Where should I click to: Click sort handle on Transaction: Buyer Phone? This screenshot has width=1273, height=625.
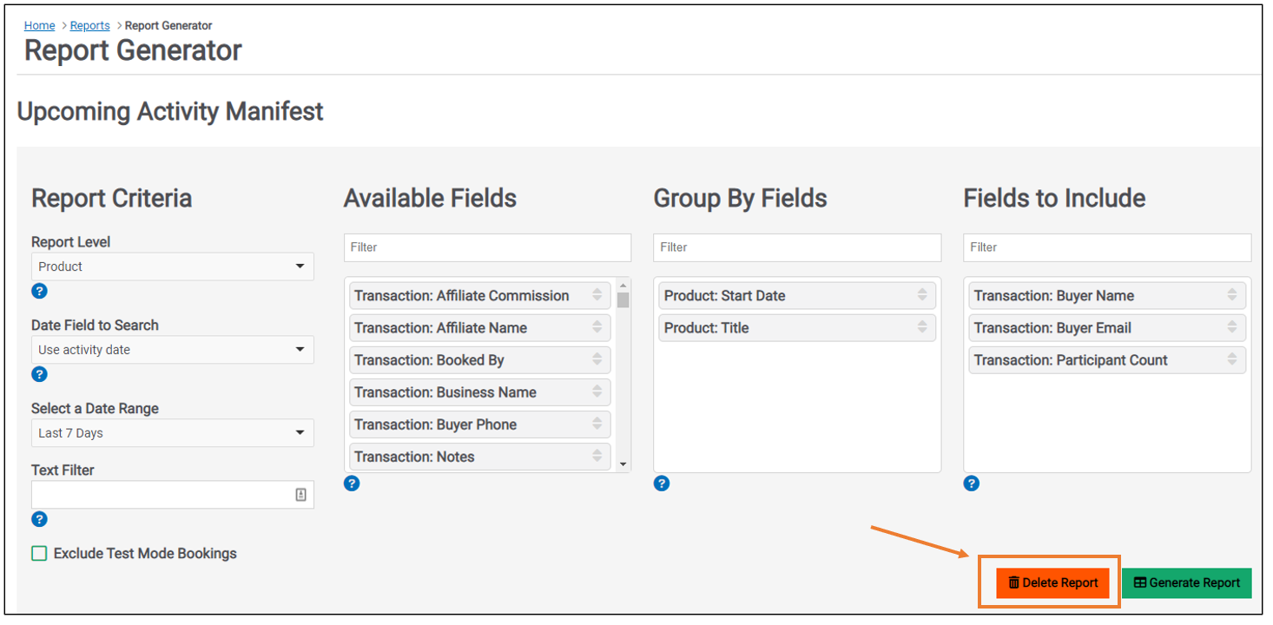[x=597, y=424]
